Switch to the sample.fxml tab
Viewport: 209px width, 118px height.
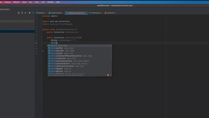click(111, 13)
